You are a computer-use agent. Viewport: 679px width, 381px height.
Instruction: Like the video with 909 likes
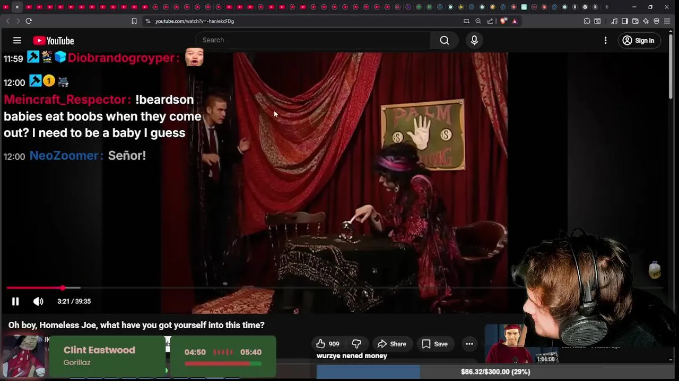click(x=328, y=344)
